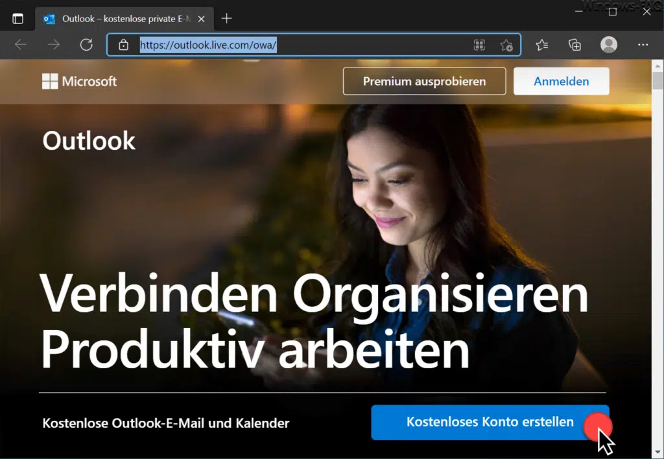Click the back navigation arrow

tap(21, 45)
